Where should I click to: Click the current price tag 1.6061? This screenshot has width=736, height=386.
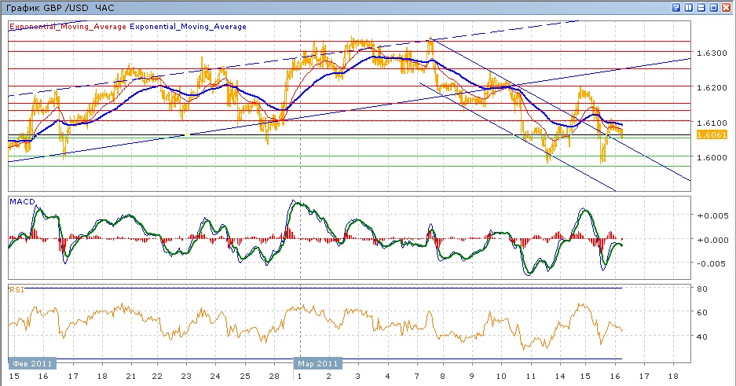pos(712,134)
